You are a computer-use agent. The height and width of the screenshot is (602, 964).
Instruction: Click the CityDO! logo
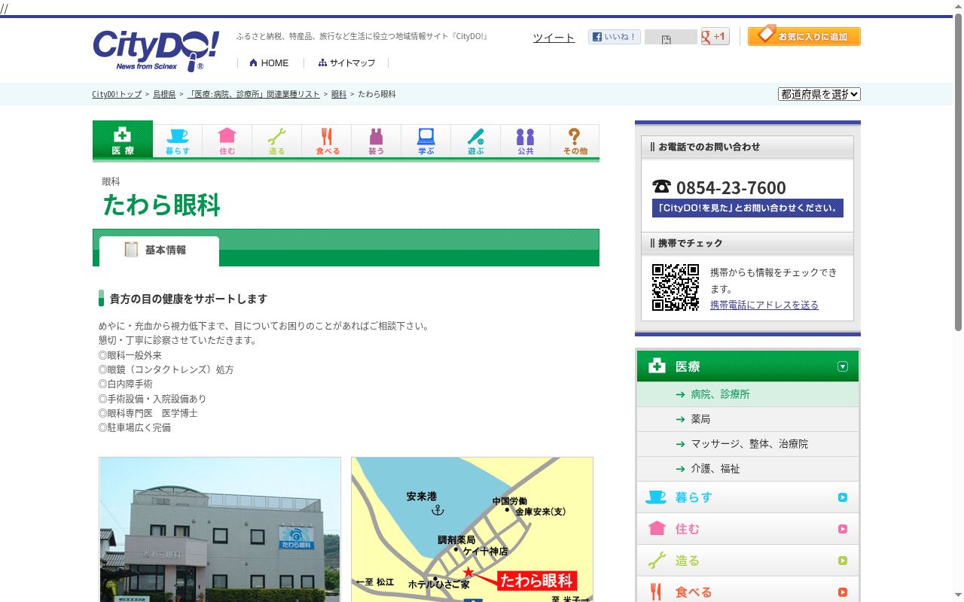pos(156,51)
